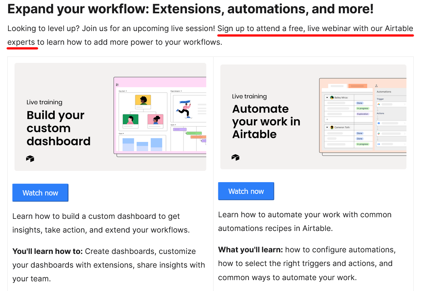Click the bold "What you'll learn:" text
Screen dimensions: 427x291
click(251, 249)
